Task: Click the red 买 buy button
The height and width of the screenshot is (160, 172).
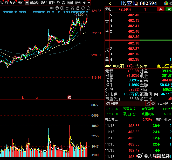Action: click(161, 9)
